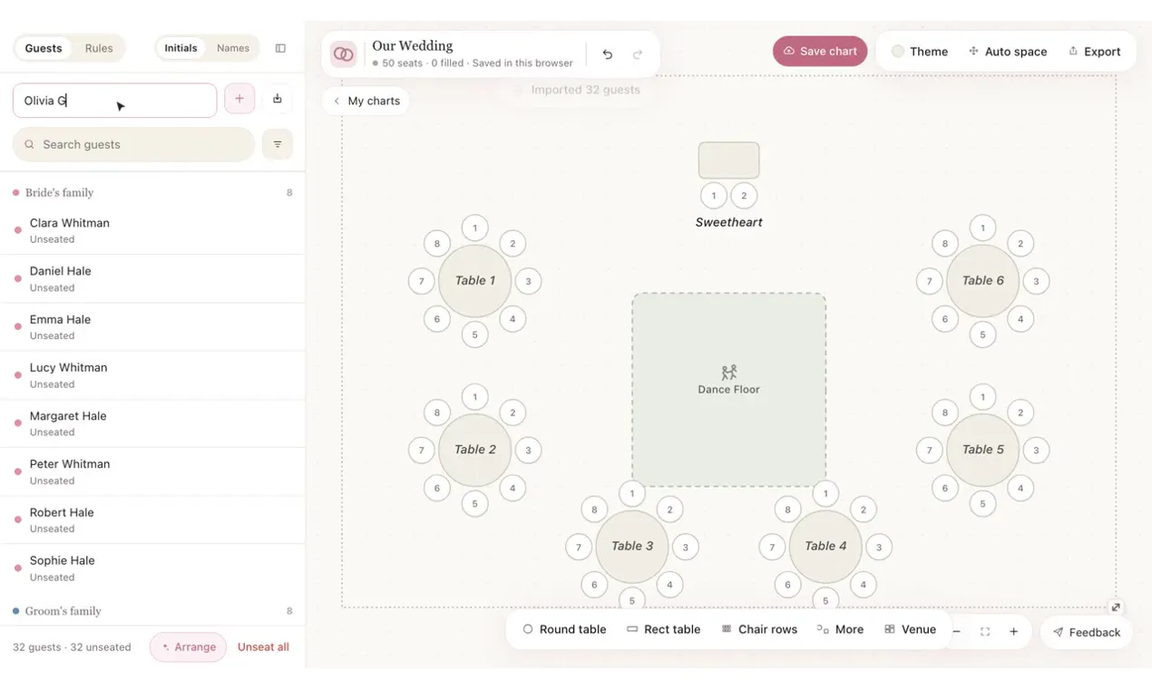
Task: Switch to Names display
Action: pyautogui.click(x=233, y=48)
